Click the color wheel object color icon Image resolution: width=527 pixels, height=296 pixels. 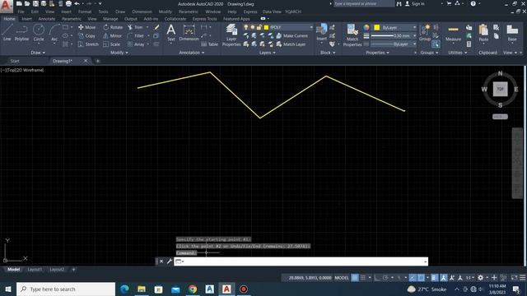pos(366,27)
